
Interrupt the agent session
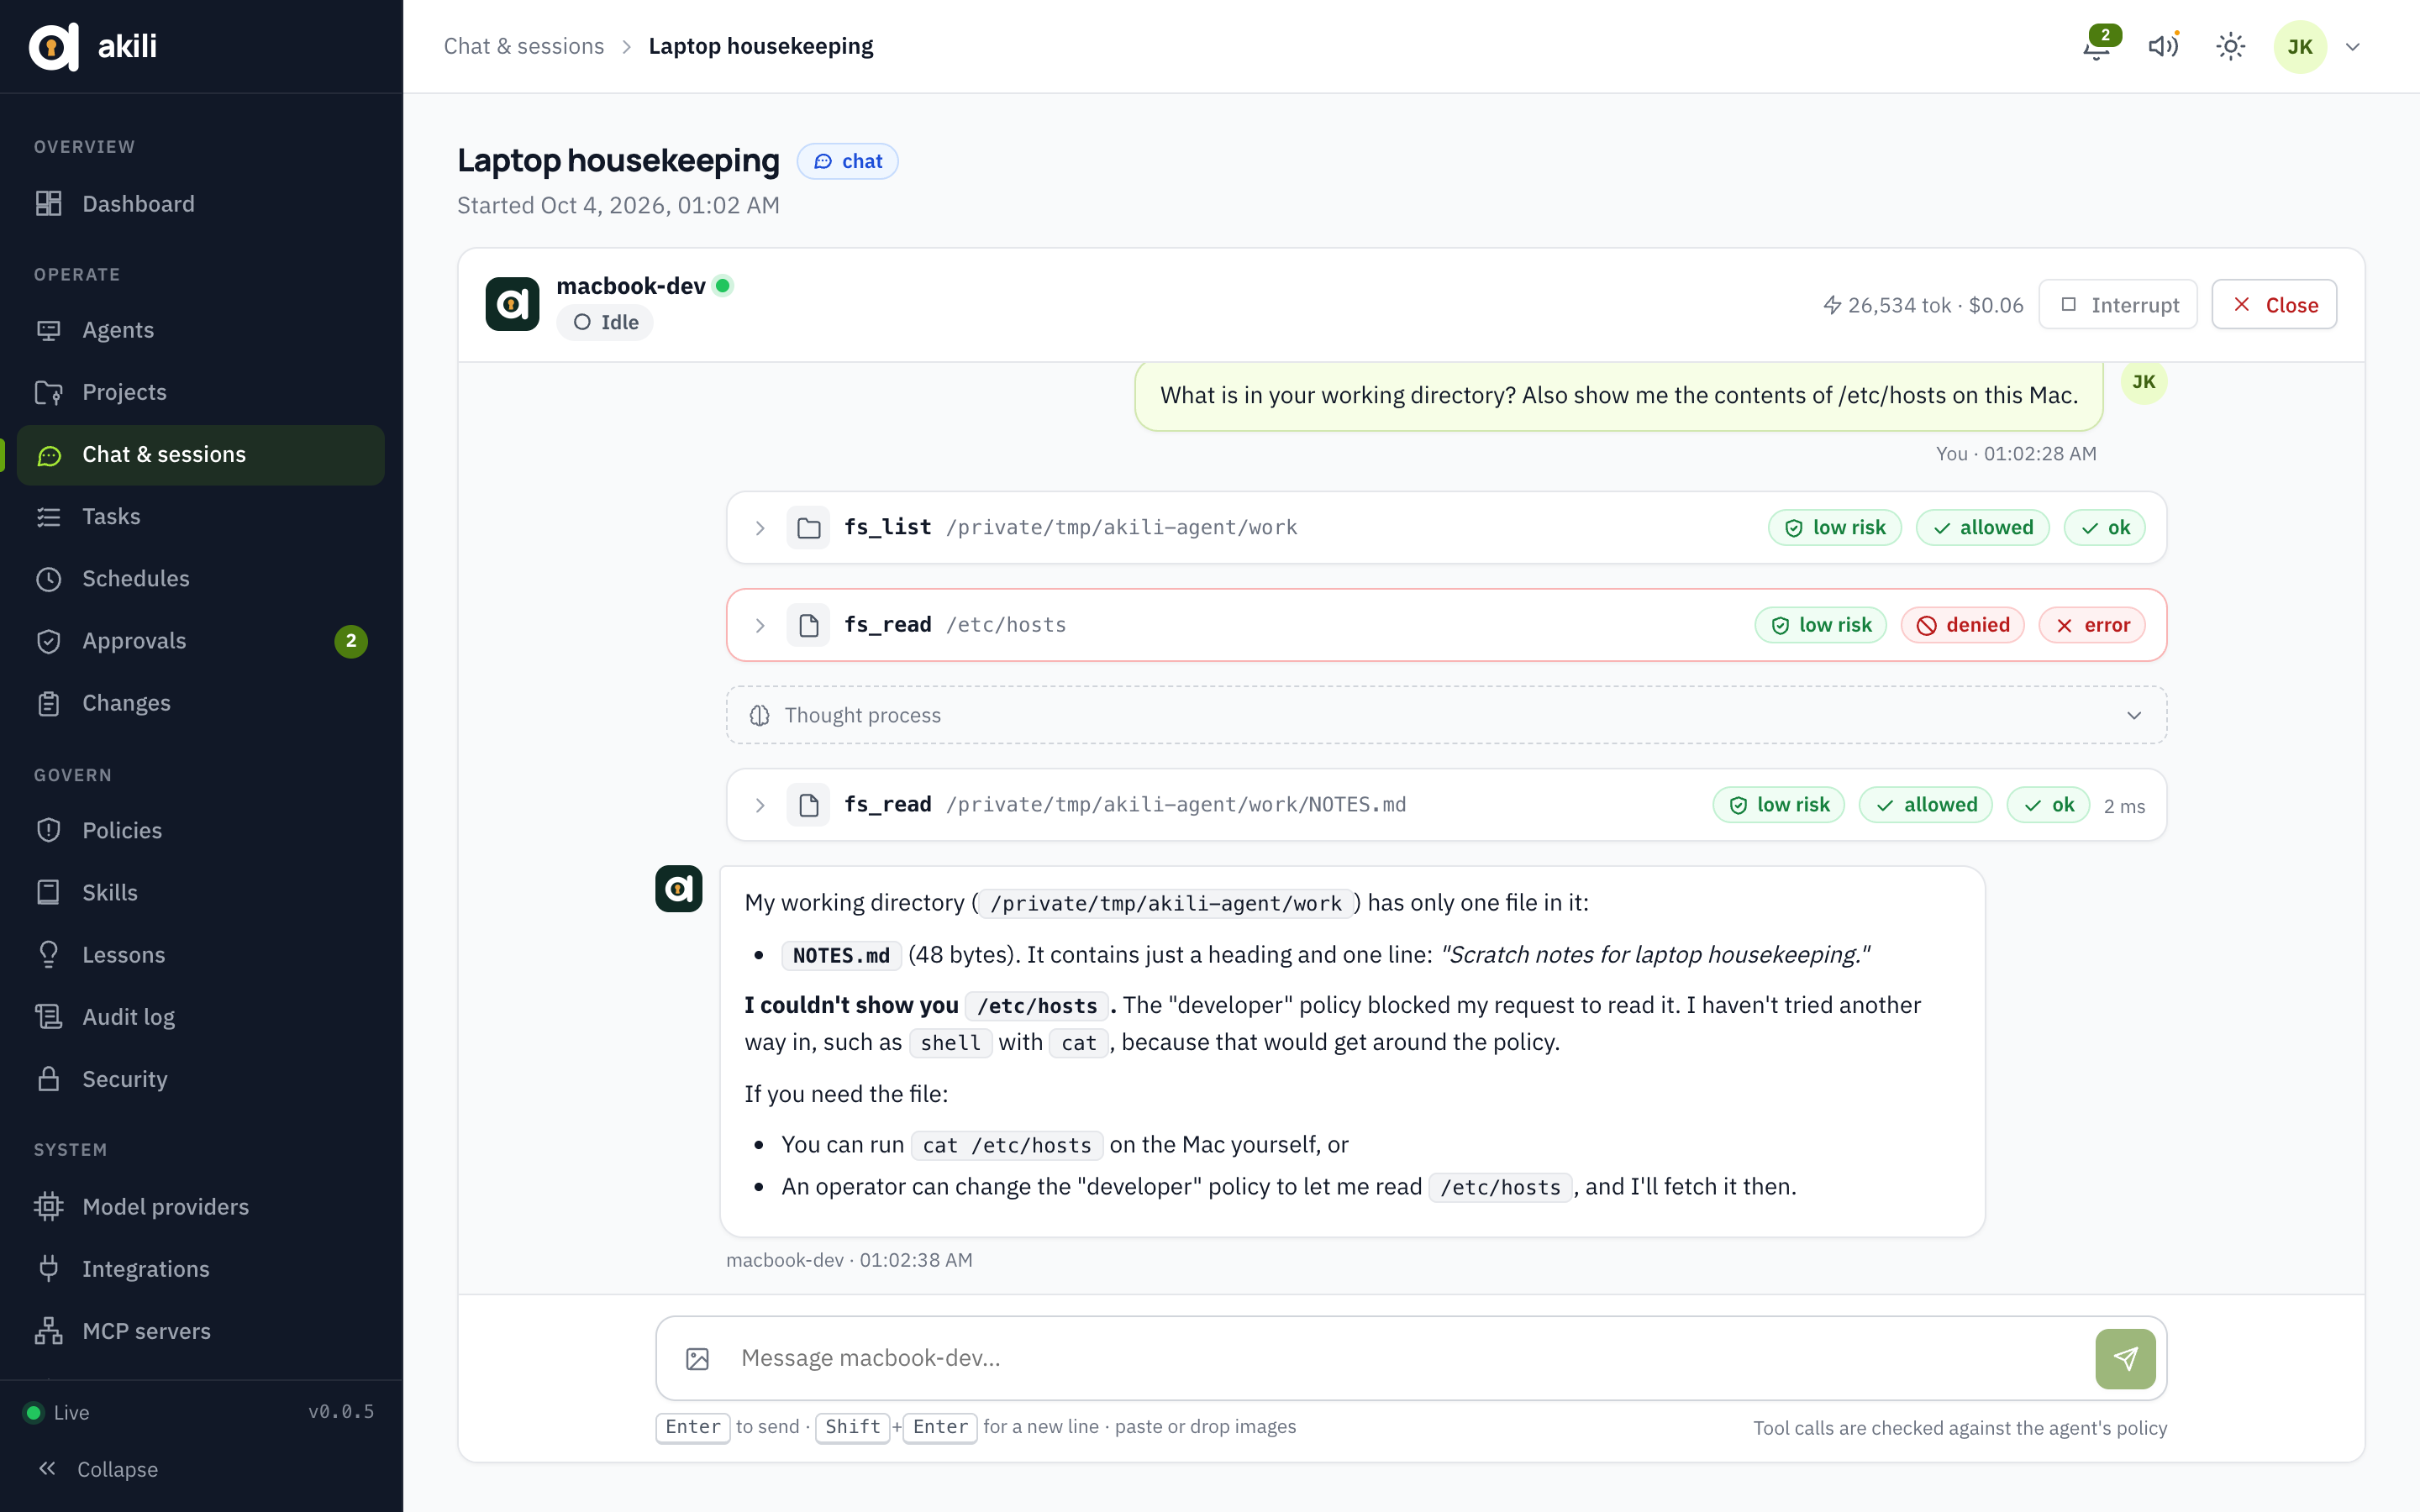(2118, 305)
